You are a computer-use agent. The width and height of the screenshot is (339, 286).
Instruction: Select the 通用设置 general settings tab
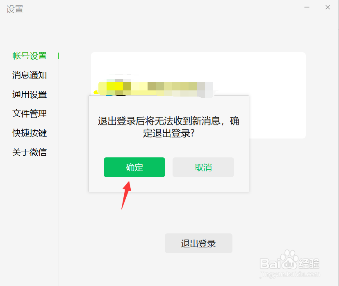coord(30,95)
